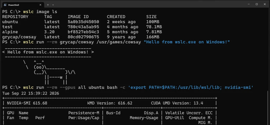
Task: Open the new tab profile dropdown
Action: pyautogui.click(x=53, y=5)
